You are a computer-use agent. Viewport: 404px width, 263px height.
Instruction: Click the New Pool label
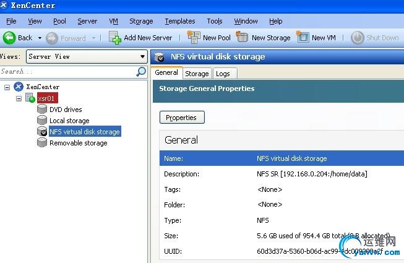pos(217,38)
